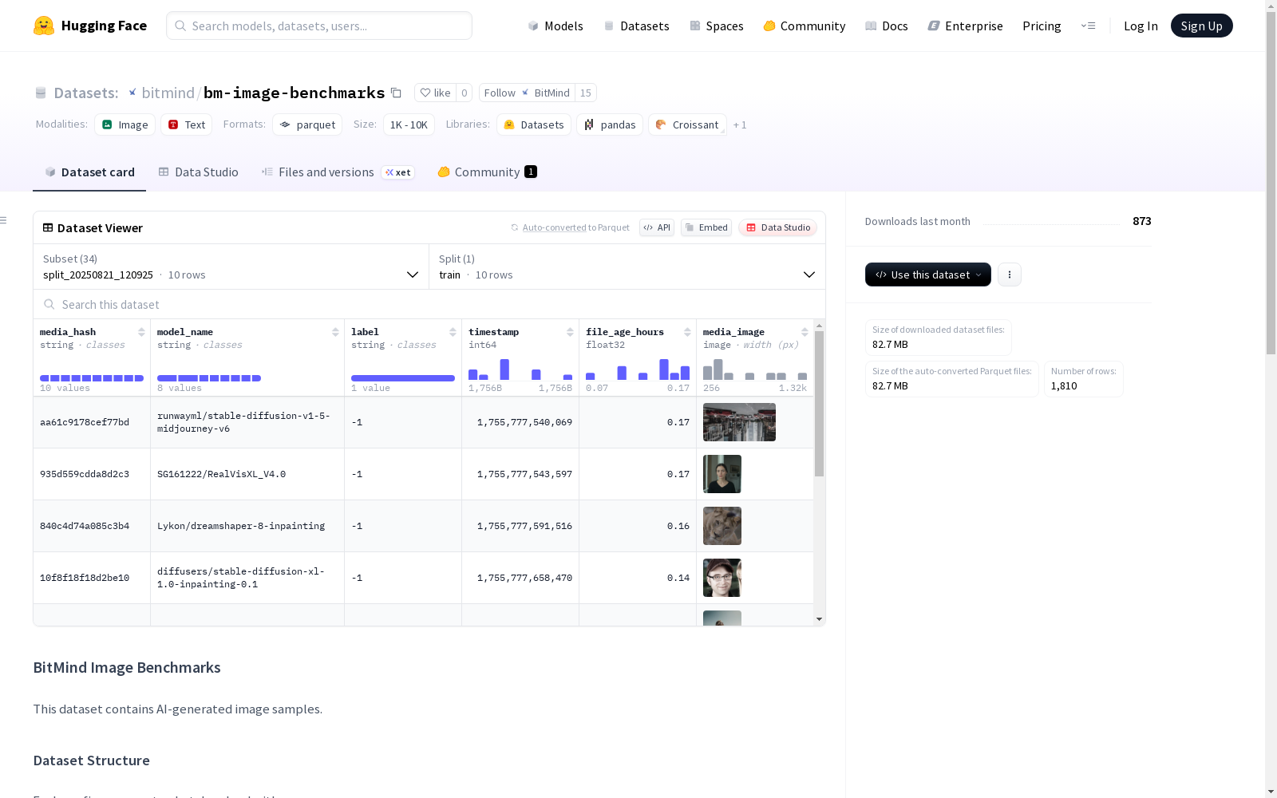Click the Log In link
This screenshot has width=1277, height=798.
tap(1141, 26)
